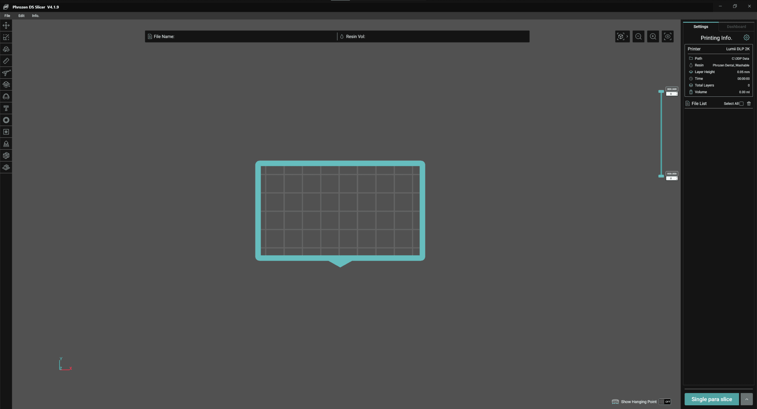Click the model on platform layout icon
This screenshot has height=409, width=757.
coord(6,167)
